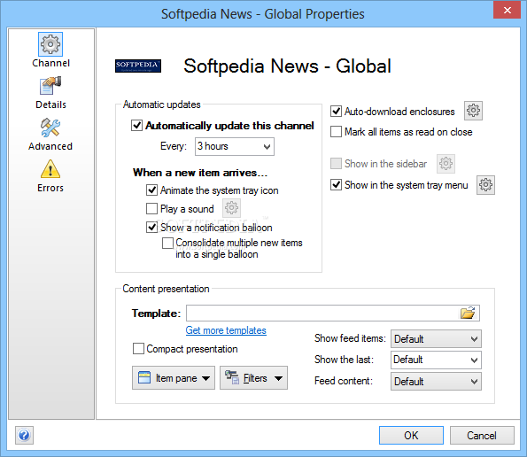
Task: Open the Filters dropdown button
Action: pos(253,378)
